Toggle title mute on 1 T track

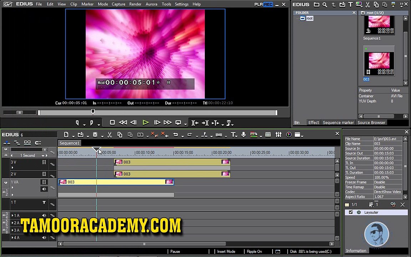coord(44,202)
